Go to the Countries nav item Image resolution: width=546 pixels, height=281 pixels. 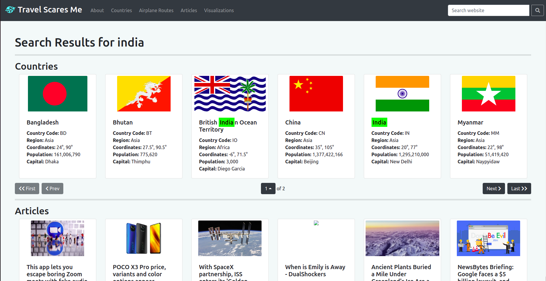click(x=121, y=10)
